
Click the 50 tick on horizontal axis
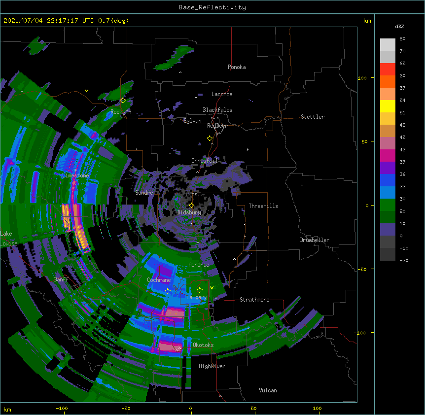(253, 408)
